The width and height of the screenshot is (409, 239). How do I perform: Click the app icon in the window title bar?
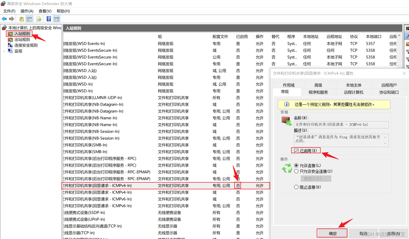coord(3,4)
